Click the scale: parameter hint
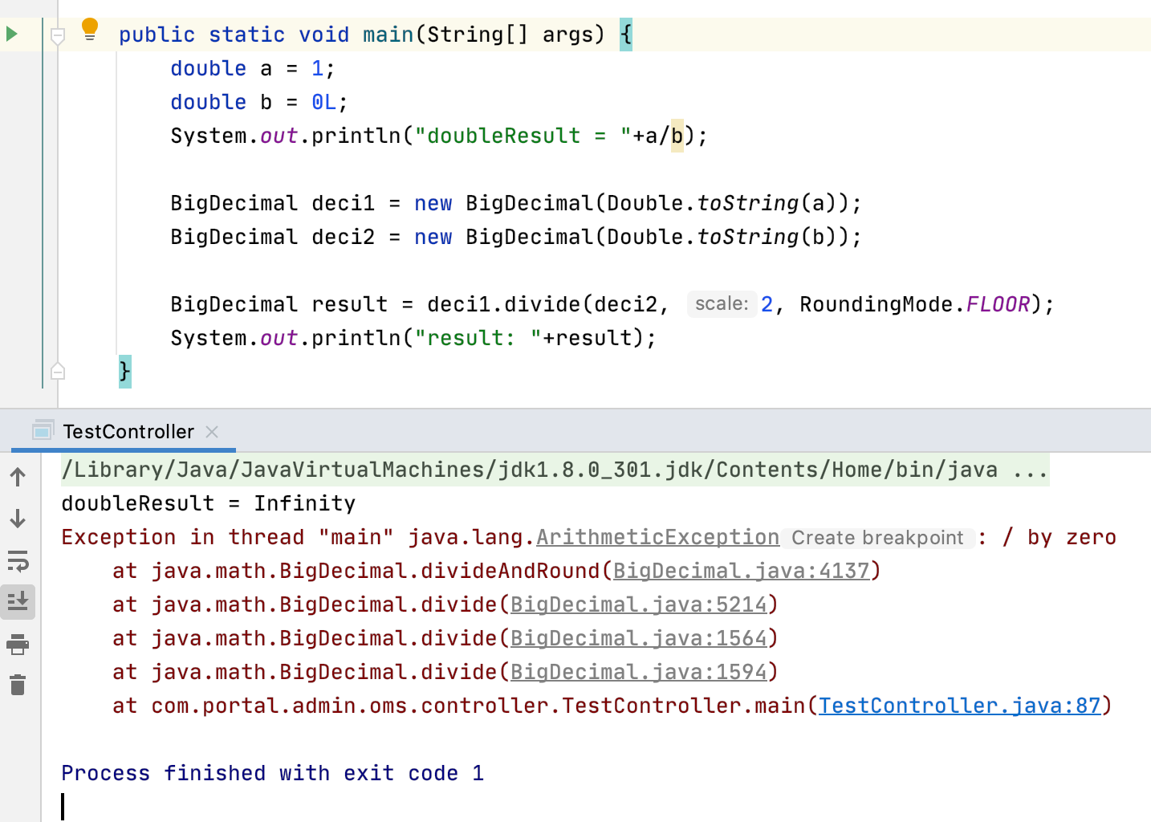The image size is (1151, 822). tap(722, 304)
